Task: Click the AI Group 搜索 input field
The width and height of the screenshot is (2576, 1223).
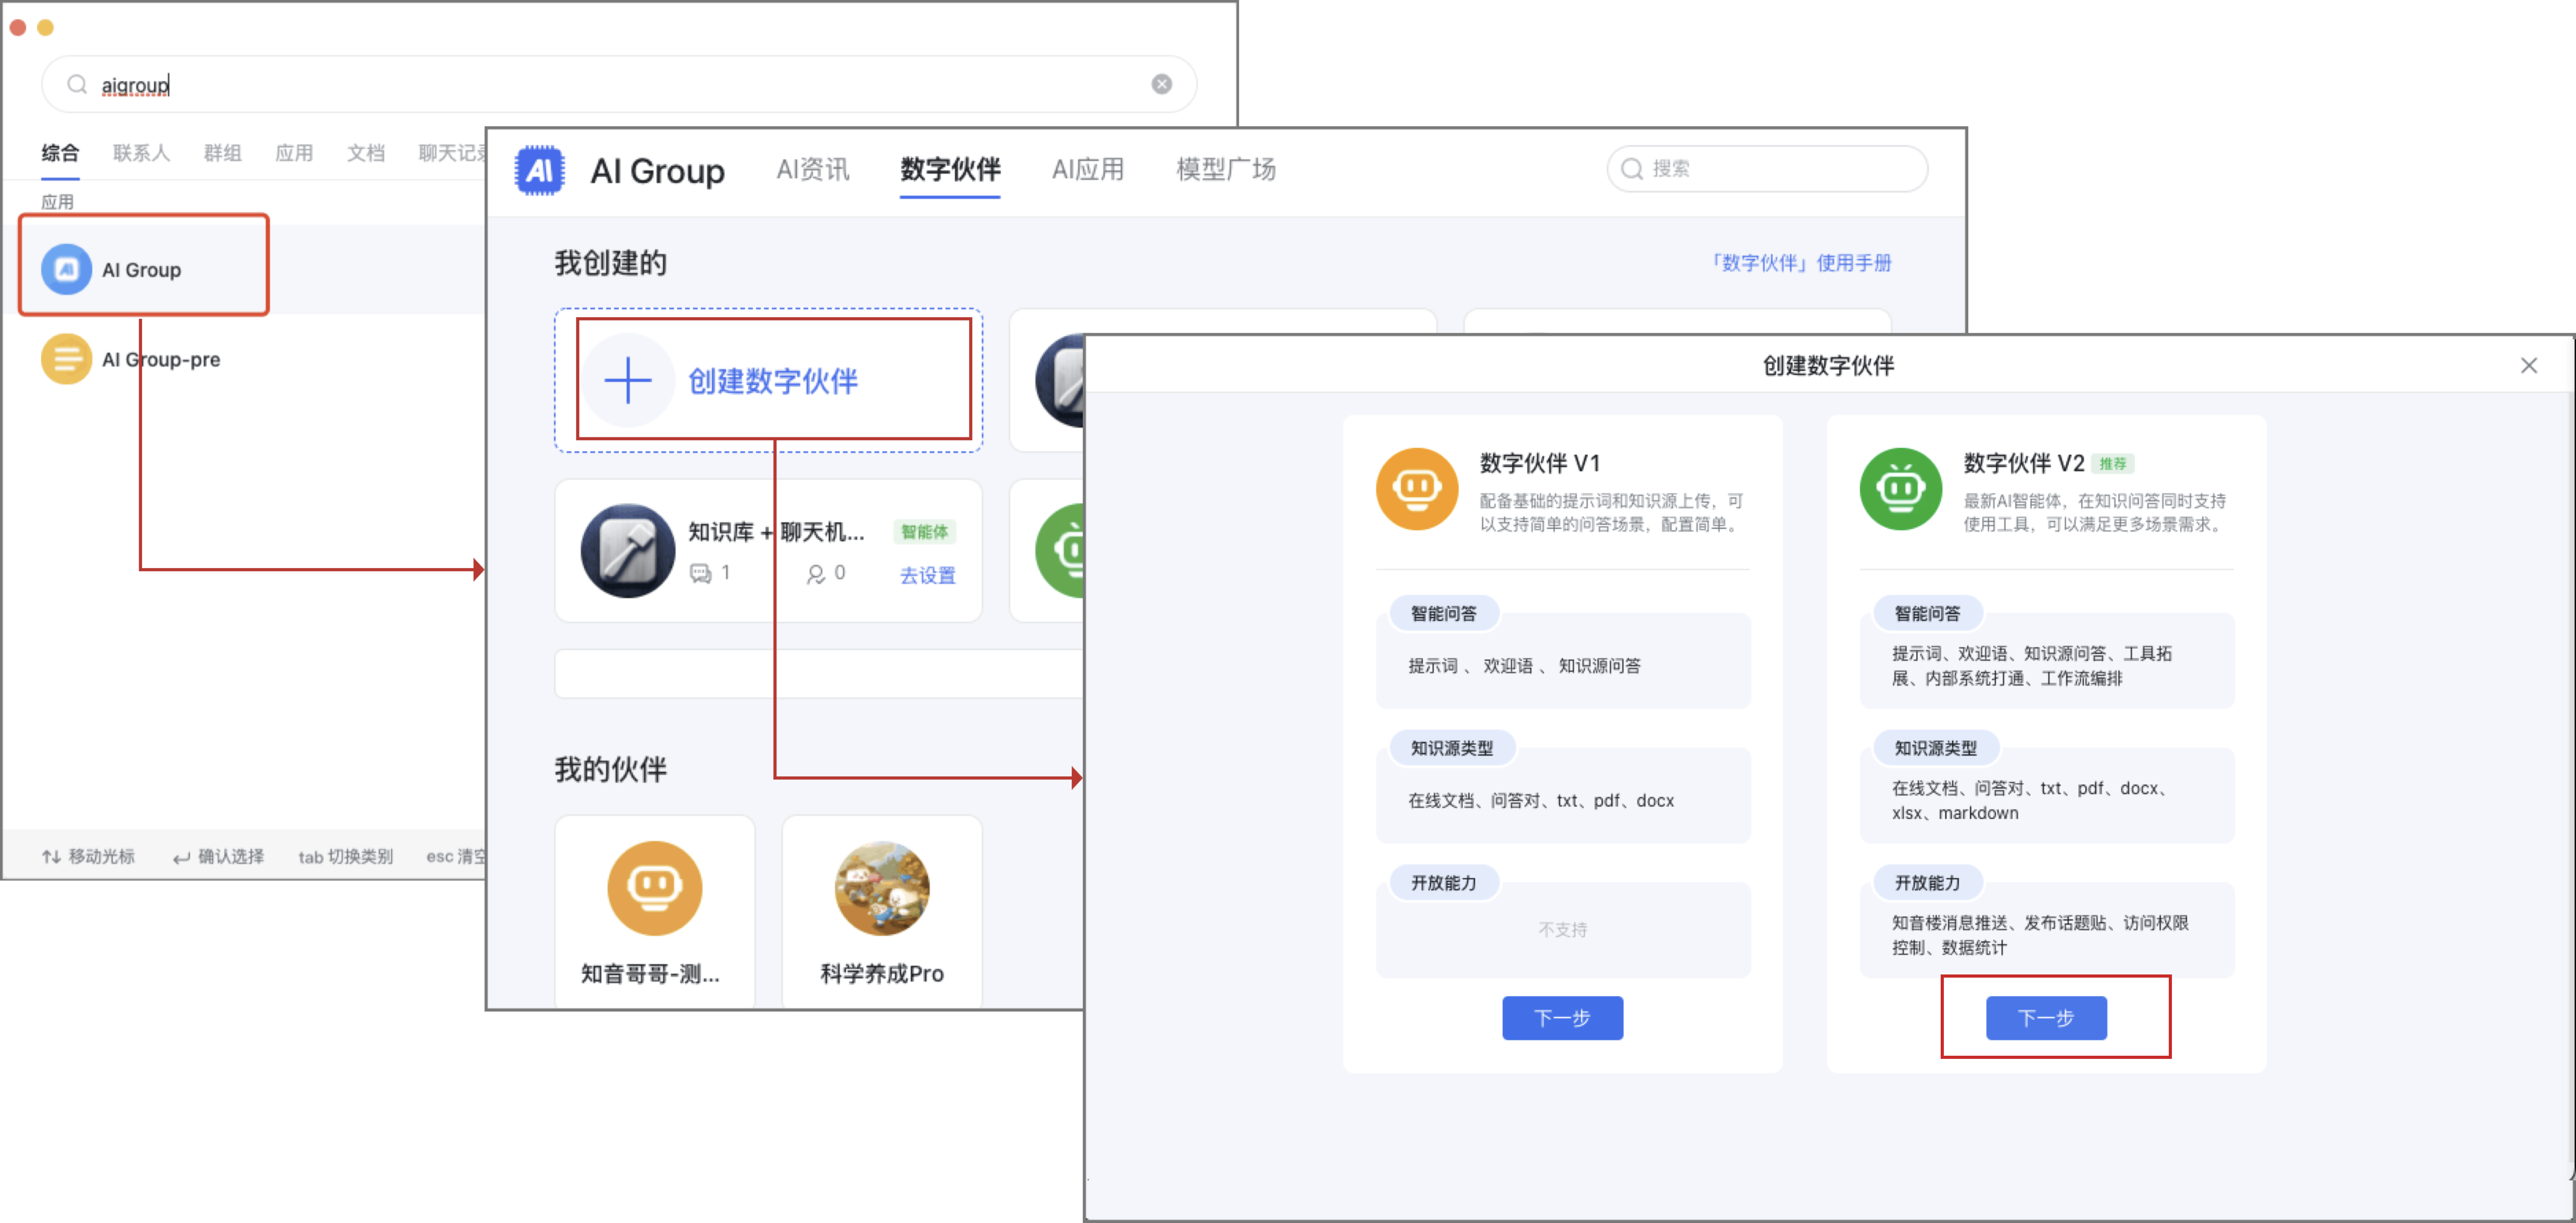Action: pos(1767,169)
